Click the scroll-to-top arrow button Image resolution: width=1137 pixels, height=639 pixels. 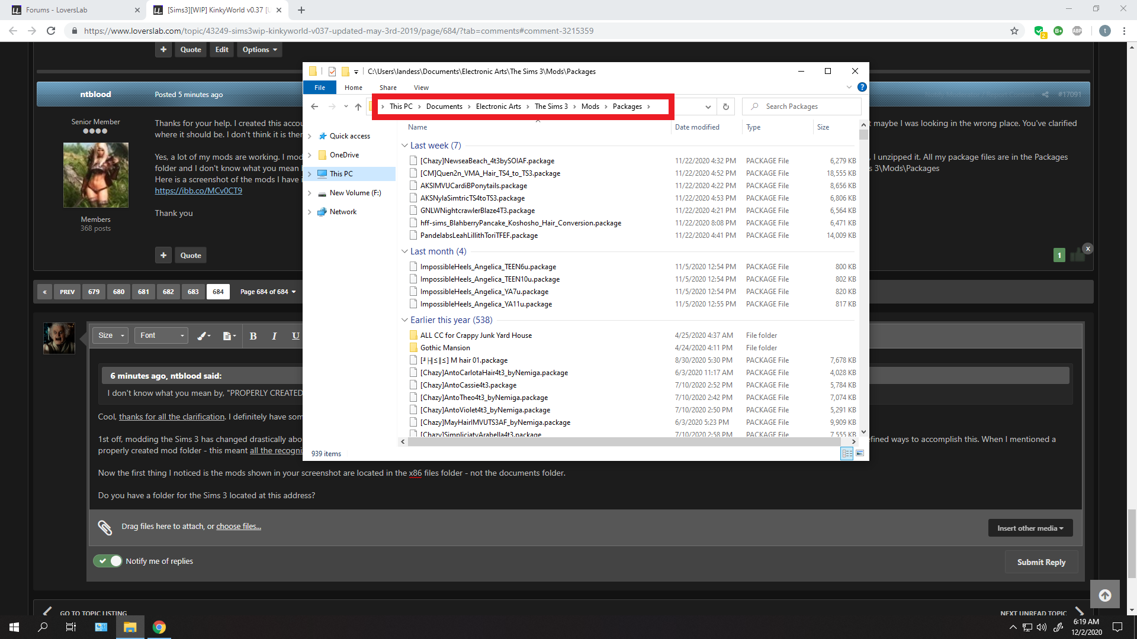click(1105, 595)
